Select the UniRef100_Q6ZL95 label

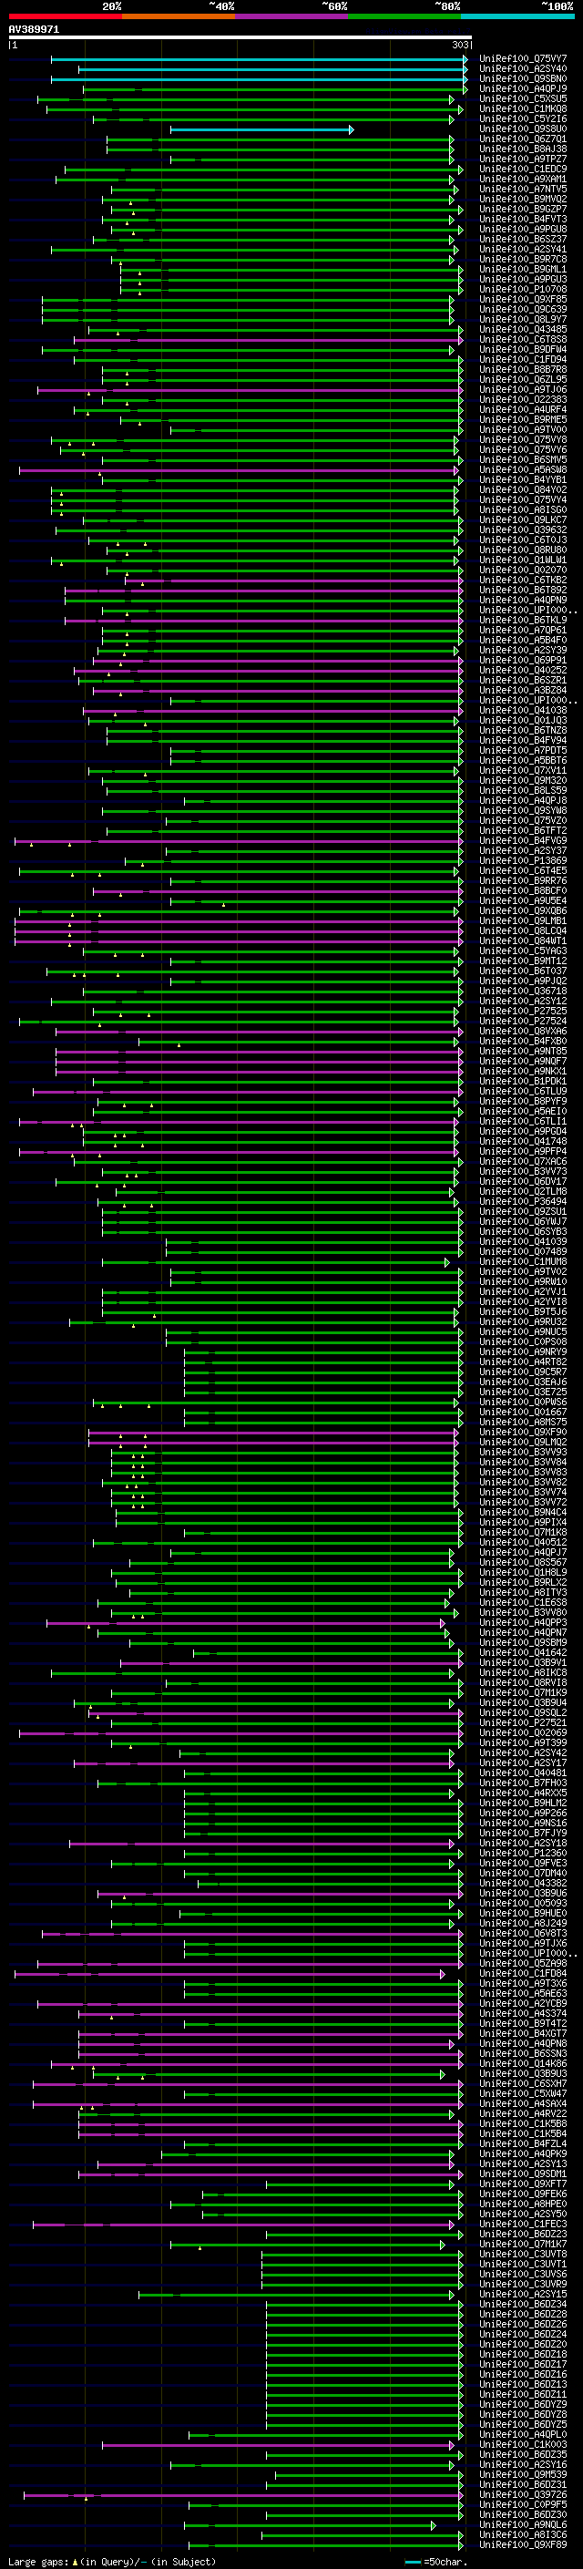tap(522, 379)
